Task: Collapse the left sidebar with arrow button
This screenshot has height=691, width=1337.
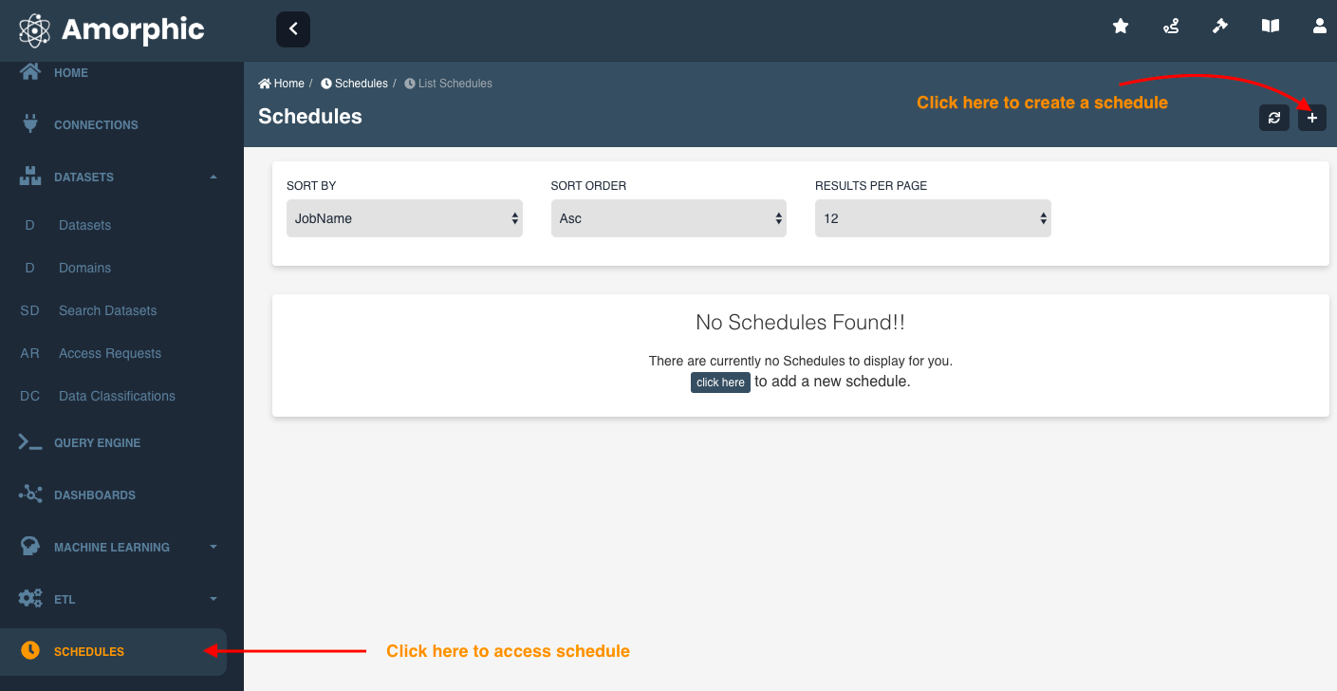Action: 293,29
